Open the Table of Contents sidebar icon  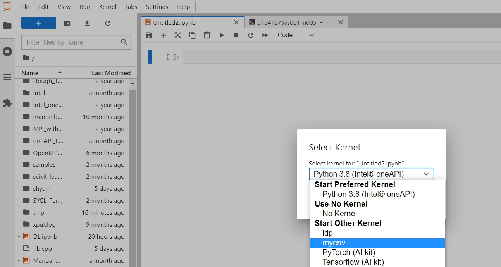(7, 77)
